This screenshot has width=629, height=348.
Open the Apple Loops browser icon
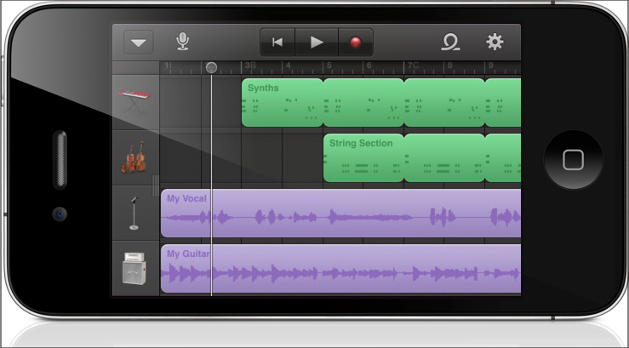point(450,42)
